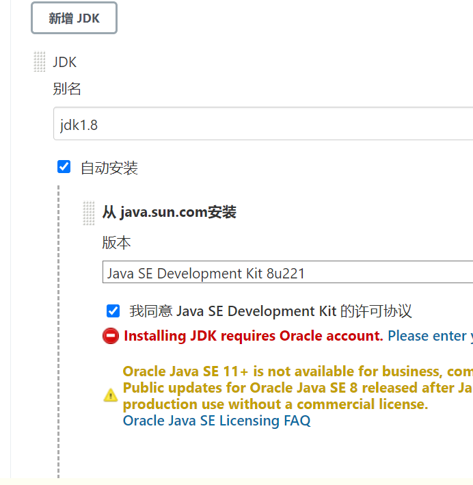This screenshot has width=473, height=485.
Task: Click the Oracle Java SE 11+ warning line
Action: [298, 371]
